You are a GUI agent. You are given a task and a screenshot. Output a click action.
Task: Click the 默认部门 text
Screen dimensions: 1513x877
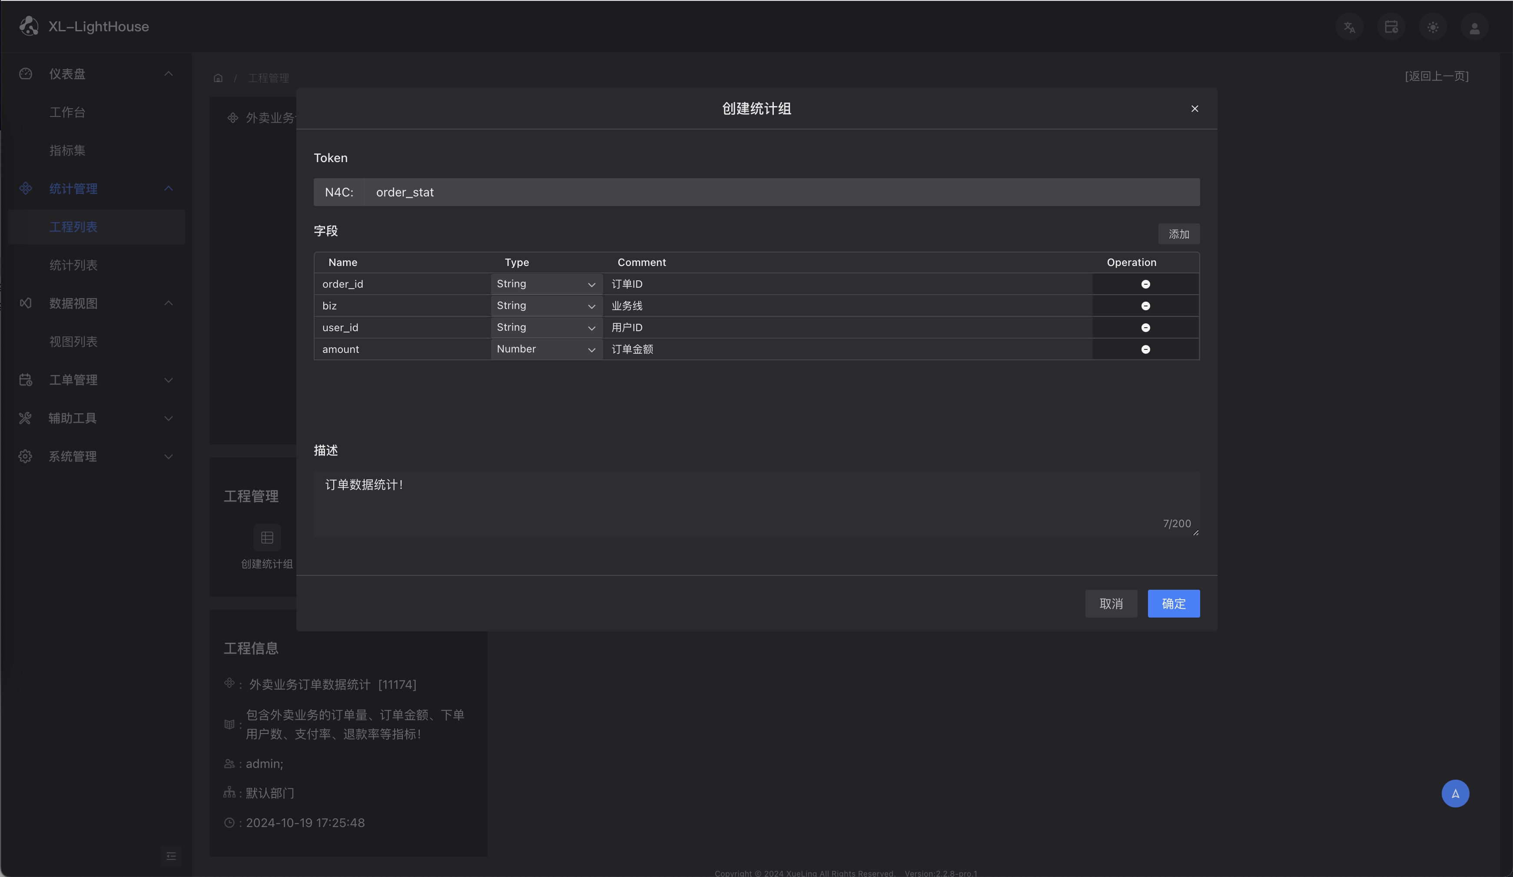[270, 793]
